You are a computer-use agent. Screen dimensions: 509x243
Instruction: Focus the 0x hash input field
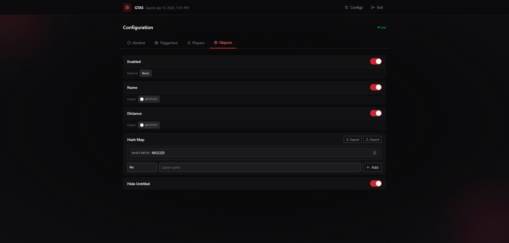(x=142, y=167)
